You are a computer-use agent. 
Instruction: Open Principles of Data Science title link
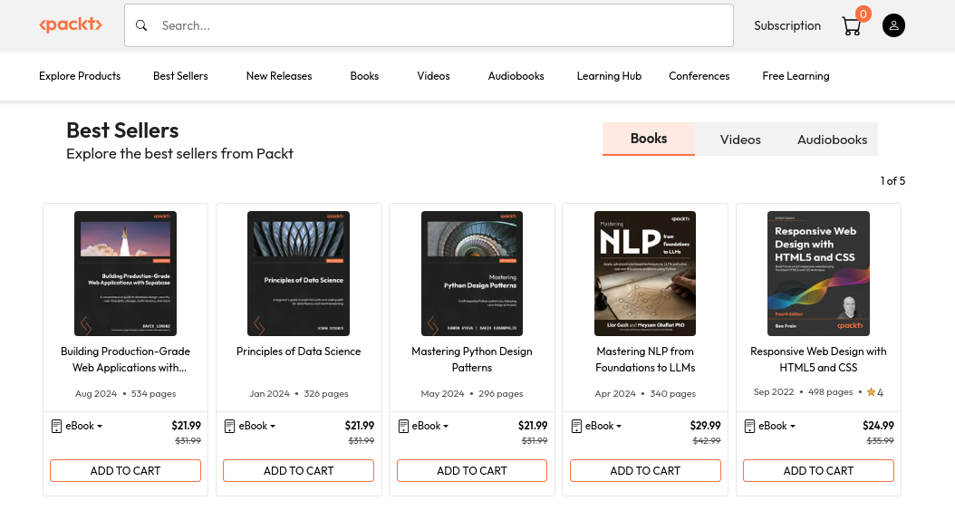[298, 351]
